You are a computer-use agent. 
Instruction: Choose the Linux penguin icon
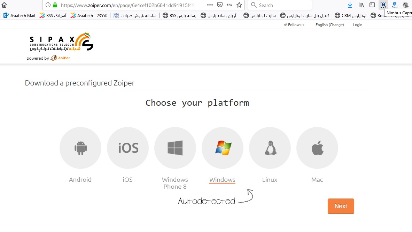coord(270,148)
